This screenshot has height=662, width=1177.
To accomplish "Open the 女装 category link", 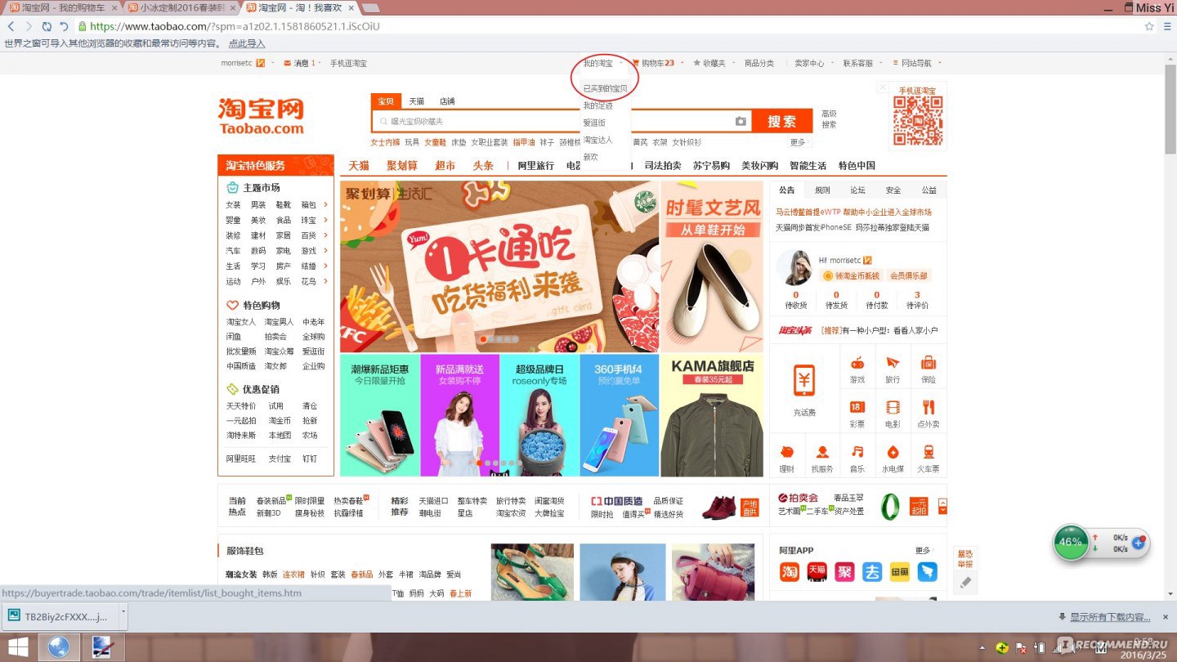I will click(233, 205).
